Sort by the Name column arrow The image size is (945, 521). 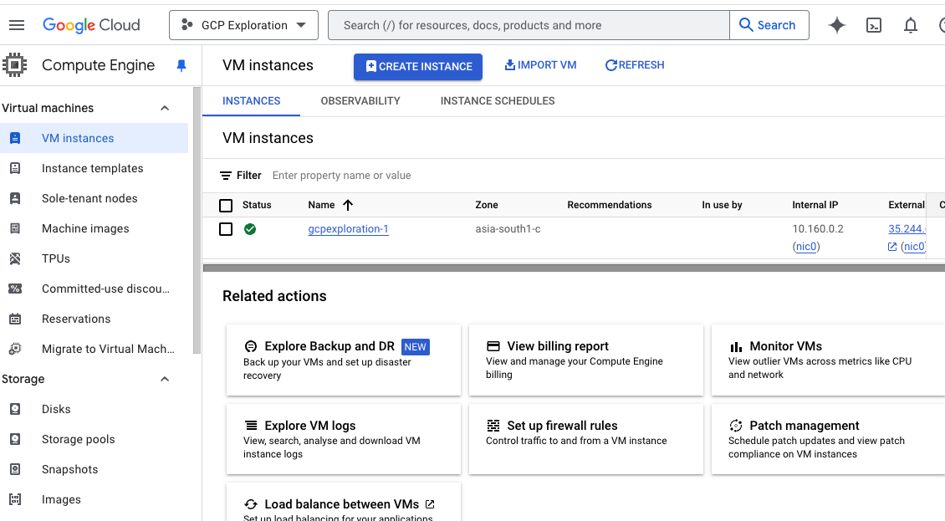(x=349, y=205)
